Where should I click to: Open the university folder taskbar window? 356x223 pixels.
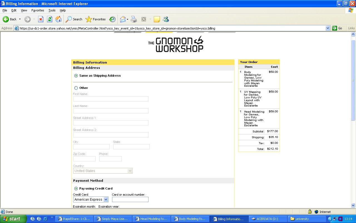[306, 219]
